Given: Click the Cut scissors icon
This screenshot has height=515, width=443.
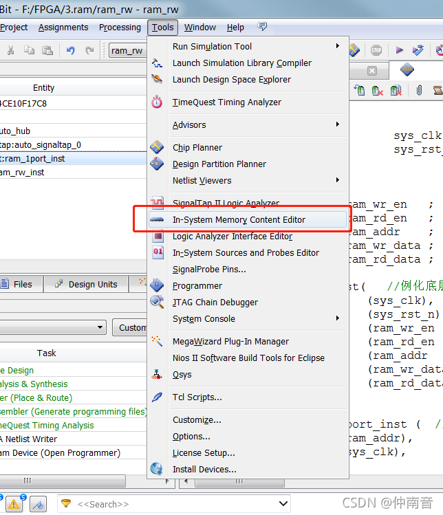Looking at the screenshot, I should [x=11, y=50].
